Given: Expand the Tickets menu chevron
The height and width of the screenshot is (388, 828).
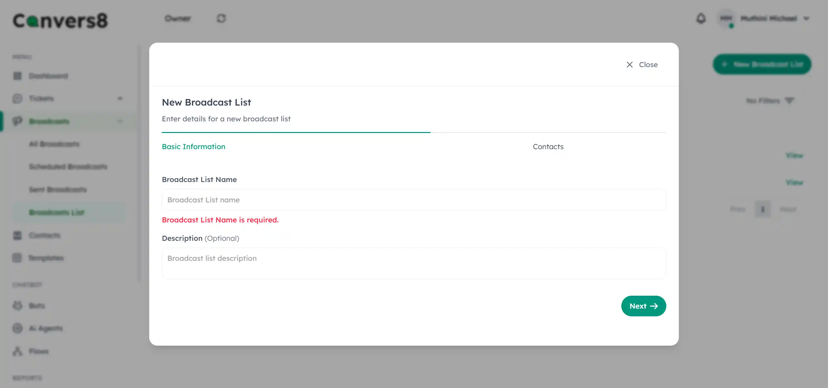Looking at the screenshot, I should tap(120, 98).
